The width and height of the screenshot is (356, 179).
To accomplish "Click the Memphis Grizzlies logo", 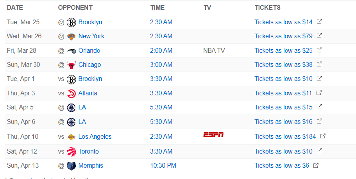I will pos(71,166).
